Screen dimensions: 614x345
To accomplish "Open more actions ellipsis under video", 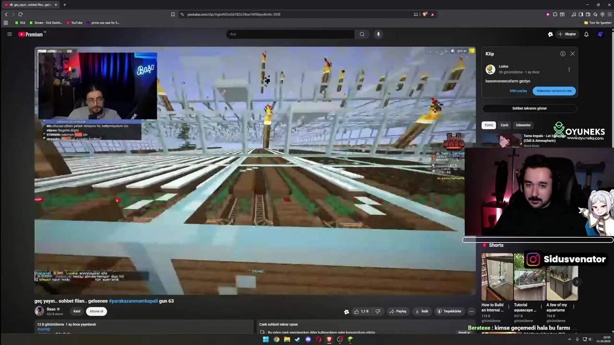I will (x=471, y=311).
